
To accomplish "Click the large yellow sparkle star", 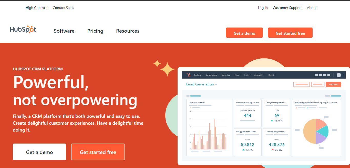I will point(167,69).
